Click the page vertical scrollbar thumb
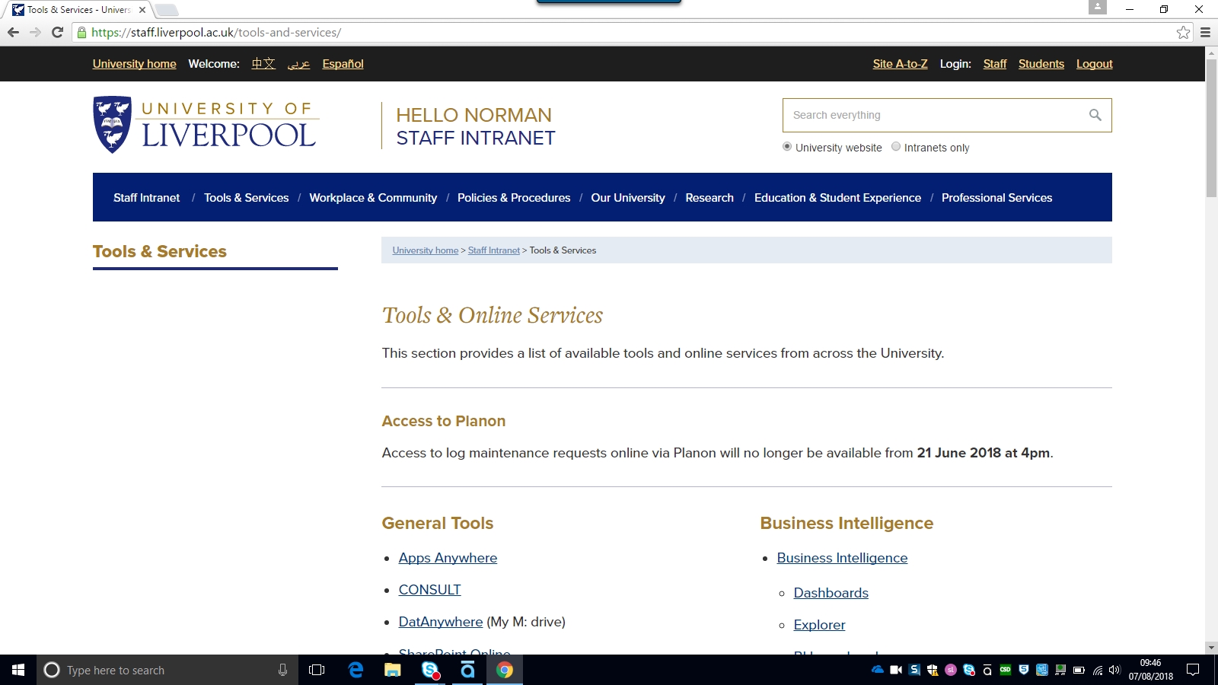1218x685 pixels. pyautogui.click(x=1211, y=128)
